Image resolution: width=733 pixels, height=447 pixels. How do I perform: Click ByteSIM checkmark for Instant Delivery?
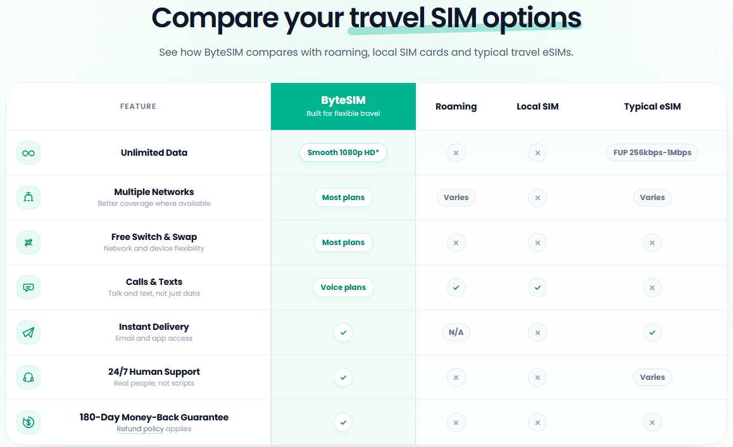(x=343, y=332)
